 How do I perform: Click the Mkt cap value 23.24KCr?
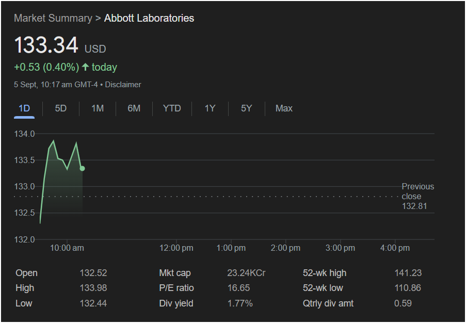246,273
